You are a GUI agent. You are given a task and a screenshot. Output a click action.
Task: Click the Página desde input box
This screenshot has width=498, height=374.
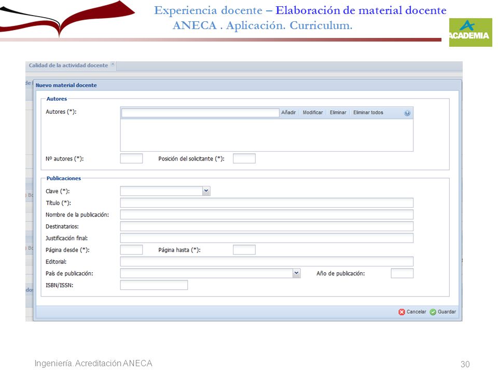[131, 250]
